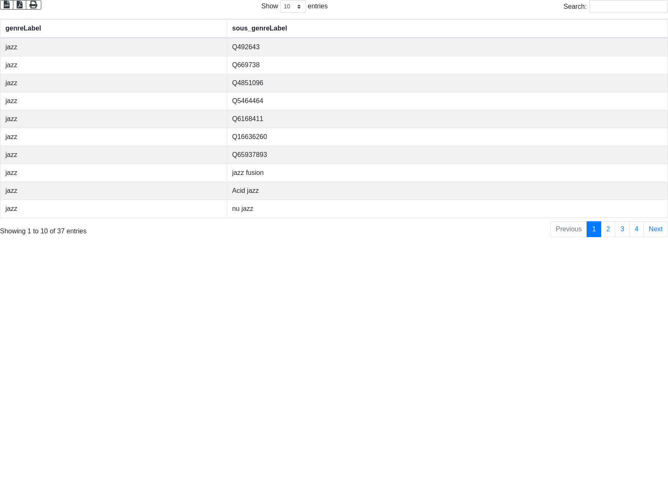Screen dimensions: 668x501
Task: Open the Show entries count dropdown
Action: (x=293, y=7)
